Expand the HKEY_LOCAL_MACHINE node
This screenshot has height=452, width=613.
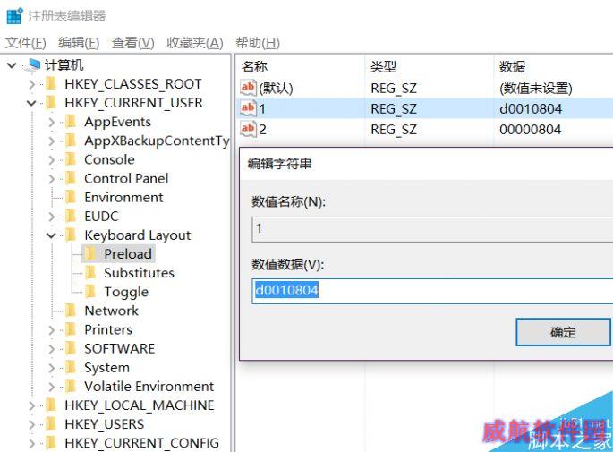click(x=32, y=405)
